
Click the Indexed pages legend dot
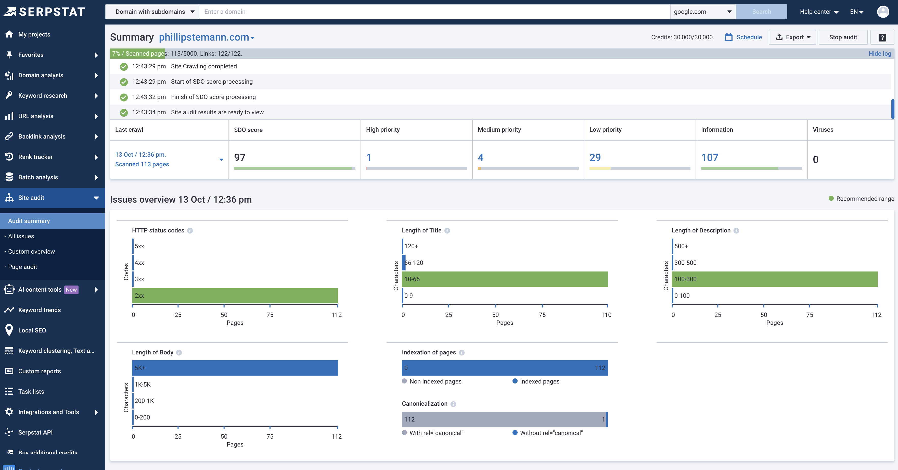515,381
